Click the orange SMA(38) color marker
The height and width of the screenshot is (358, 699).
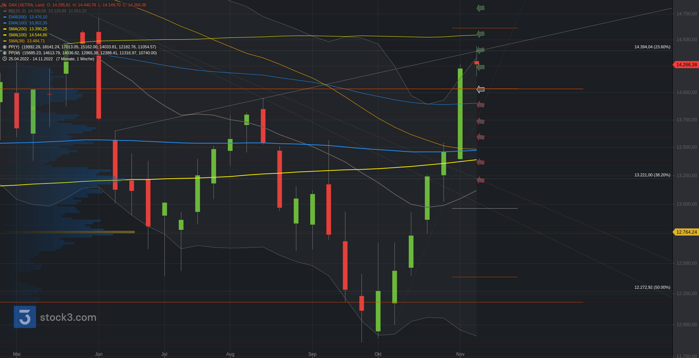pyautogui.click(x=4, y=41)
